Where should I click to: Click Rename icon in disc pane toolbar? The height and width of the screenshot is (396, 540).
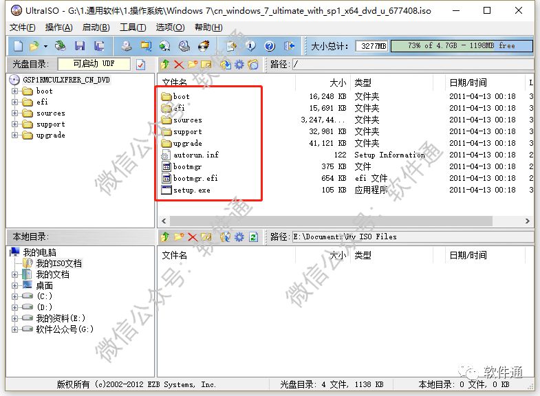coord(206,65)
